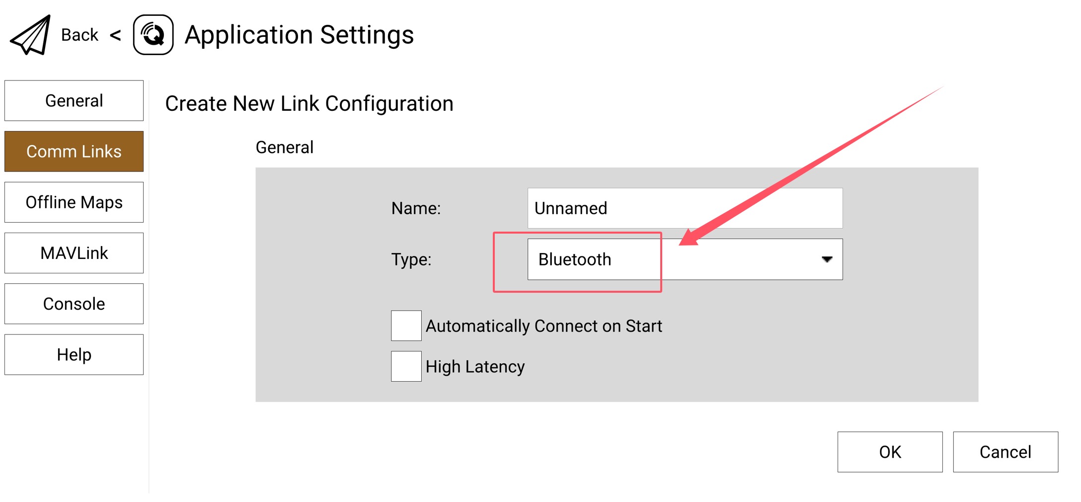
Task: Click the Application Settings title
Action: pos(299,35)
